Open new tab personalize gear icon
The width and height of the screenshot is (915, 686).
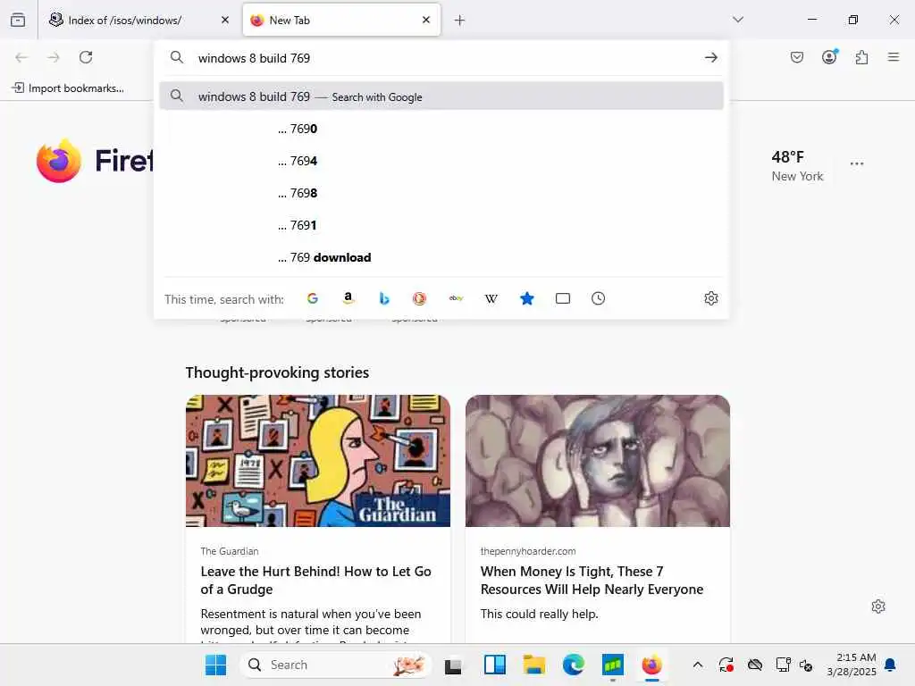click(878, 607)
